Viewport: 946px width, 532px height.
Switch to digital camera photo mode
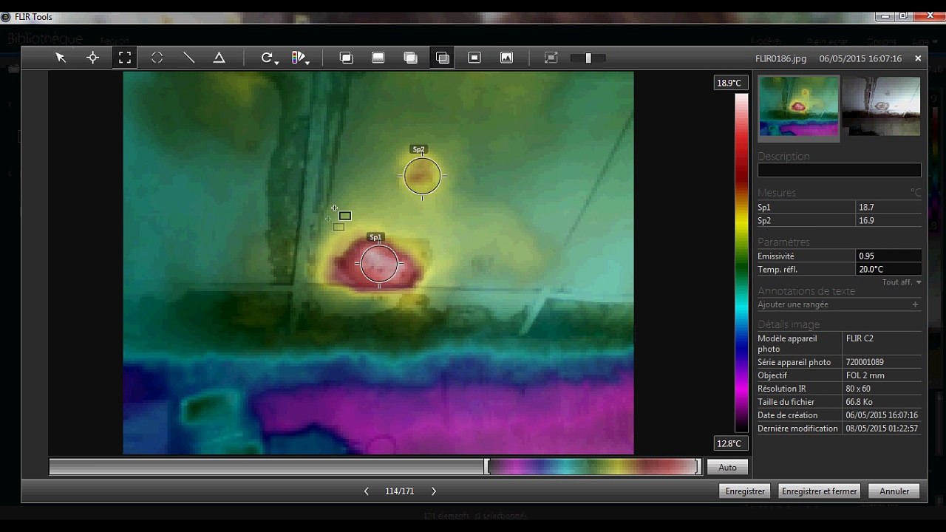tap(506, 58)
